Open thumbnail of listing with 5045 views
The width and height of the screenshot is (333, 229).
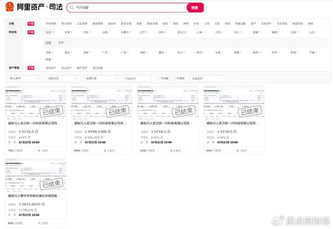click(x=234, y=103)
